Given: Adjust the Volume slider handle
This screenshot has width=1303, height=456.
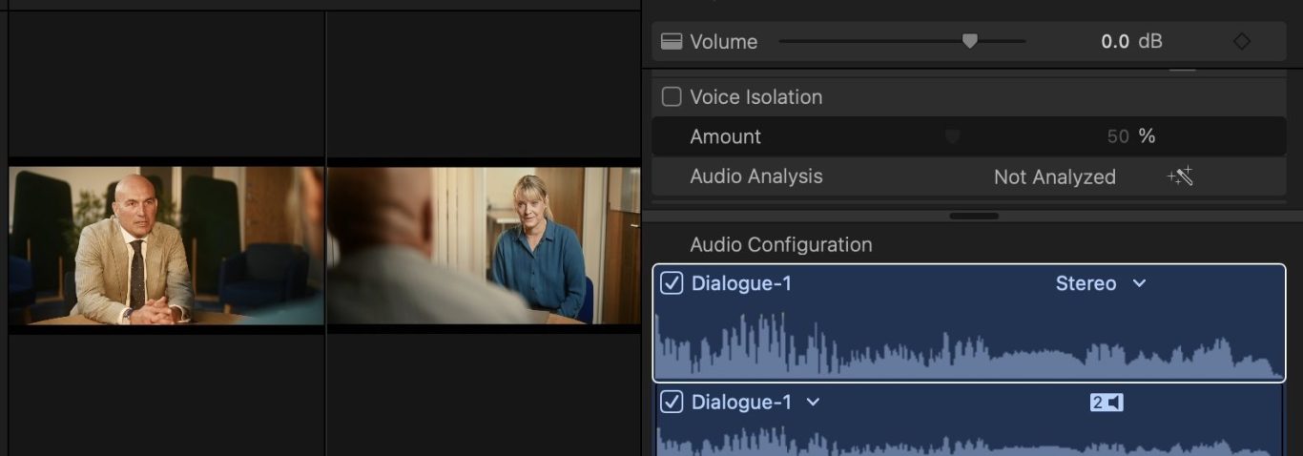Looking at the screenshot, I should tap(969, 41).
